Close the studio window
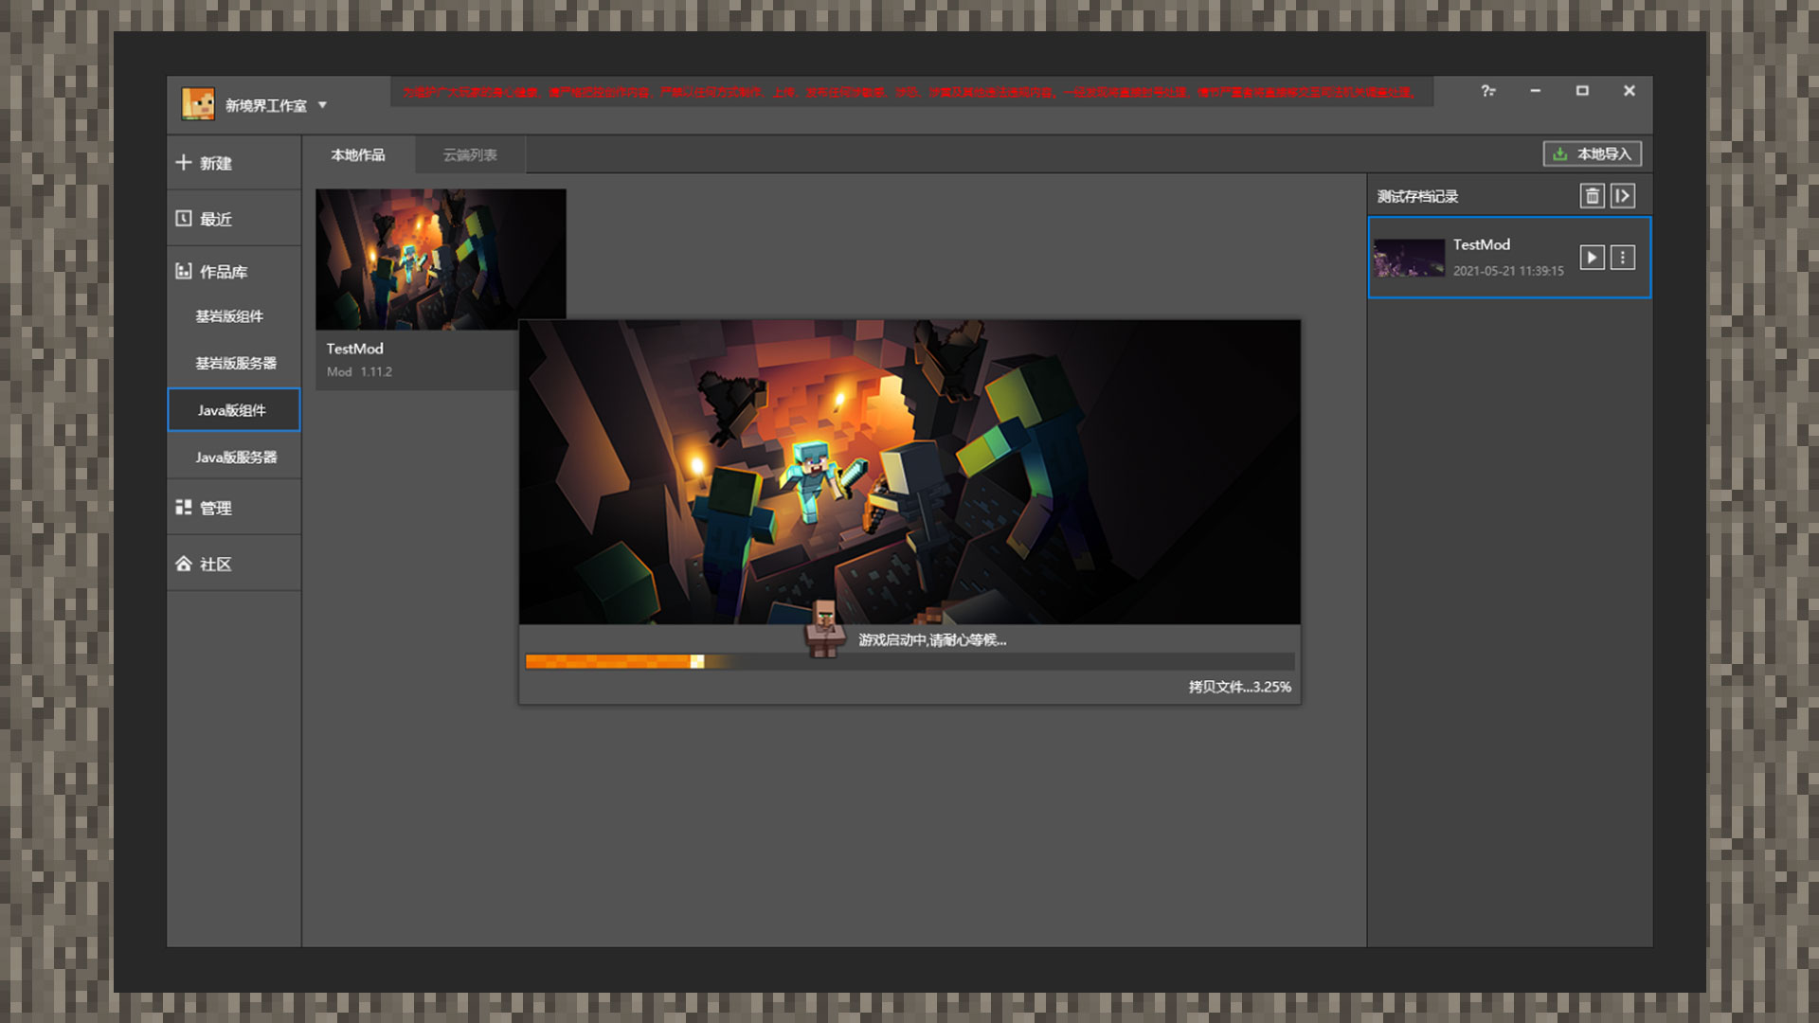1819x1023 pixels. (1630, 91)
